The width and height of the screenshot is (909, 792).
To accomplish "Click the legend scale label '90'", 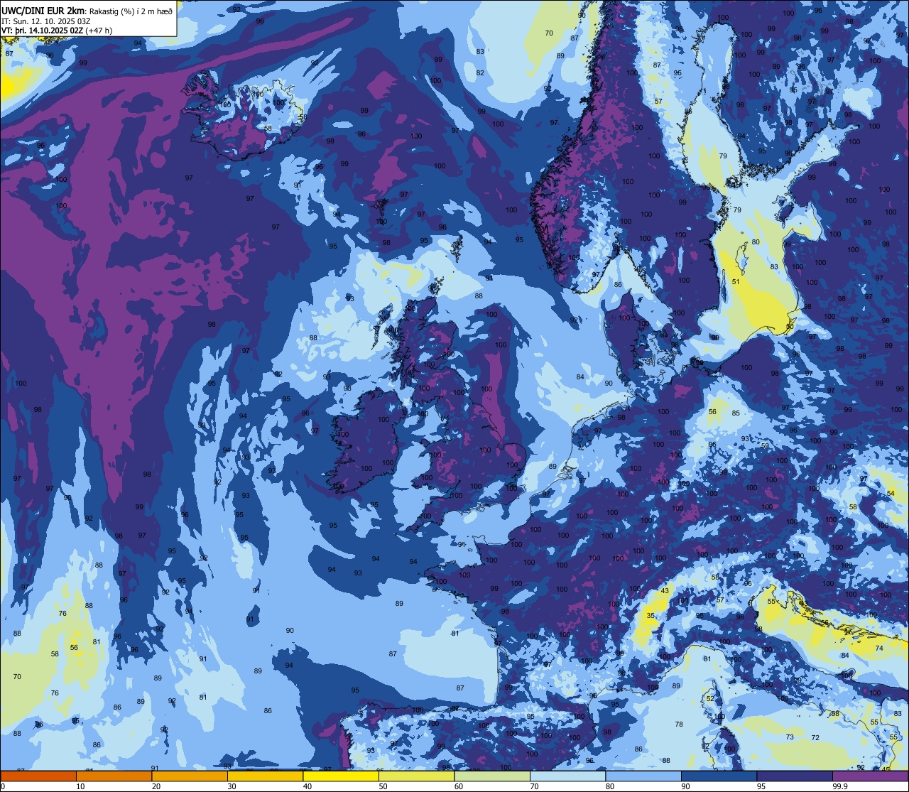I will [x=685, y=786].
